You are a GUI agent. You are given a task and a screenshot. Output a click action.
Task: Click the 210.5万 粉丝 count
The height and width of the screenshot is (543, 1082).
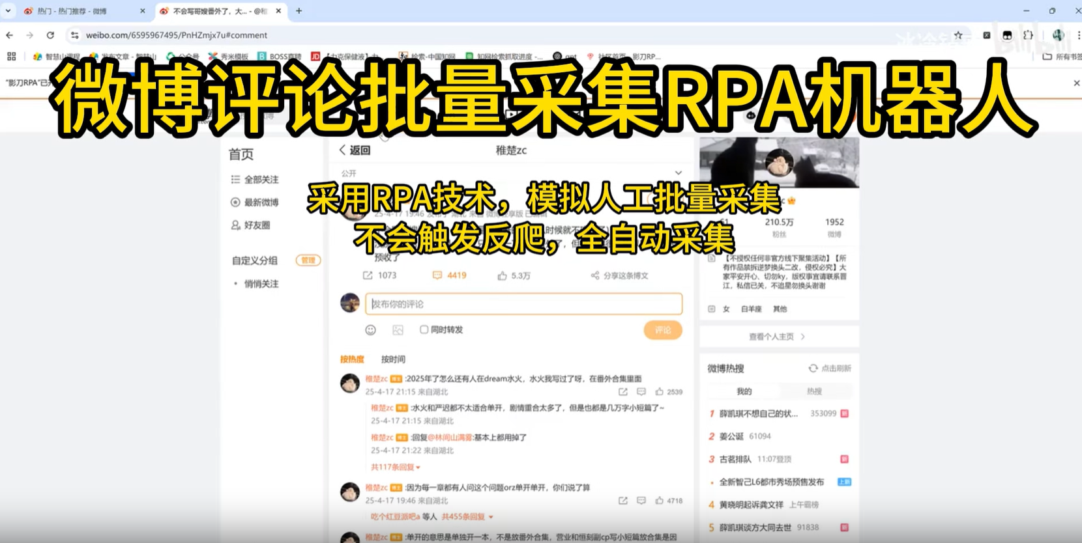coord(779,227)
